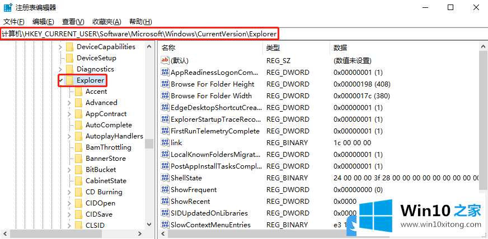Select the ShowRecent value name

[x=190, y=202]
